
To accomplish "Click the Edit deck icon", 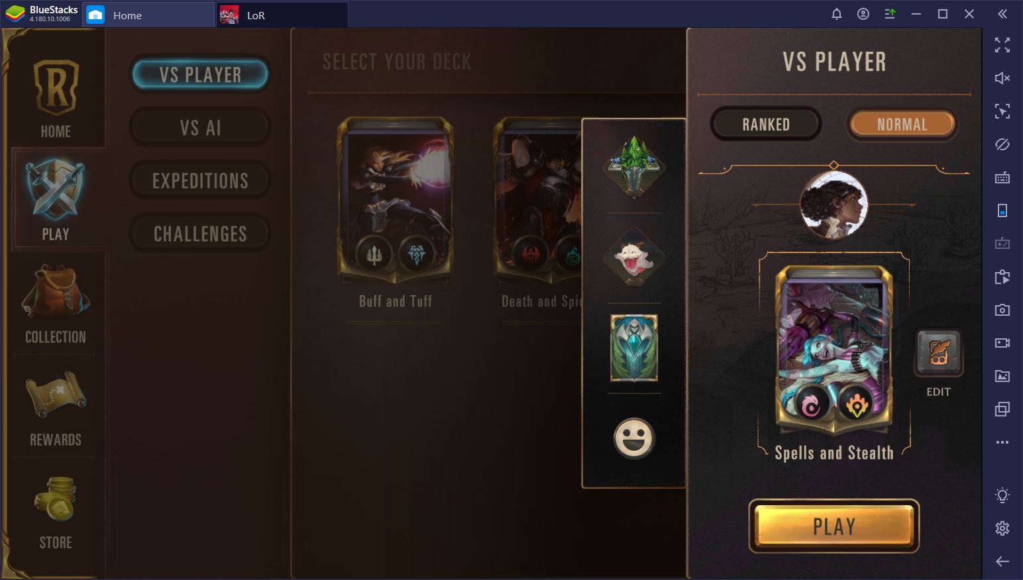I will pos(938,352).
